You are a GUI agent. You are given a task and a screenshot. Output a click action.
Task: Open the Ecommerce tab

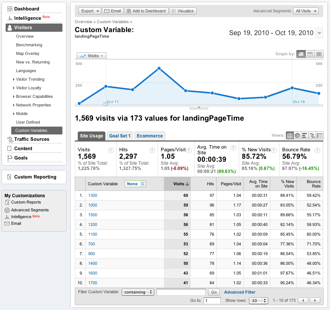tap(149, 136)
